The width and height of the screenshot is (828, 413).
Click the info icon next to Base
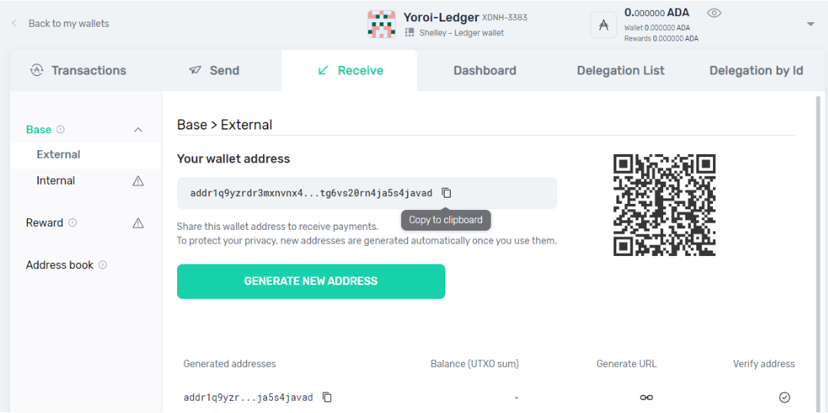pyautogui.click(x=61, y=129)
